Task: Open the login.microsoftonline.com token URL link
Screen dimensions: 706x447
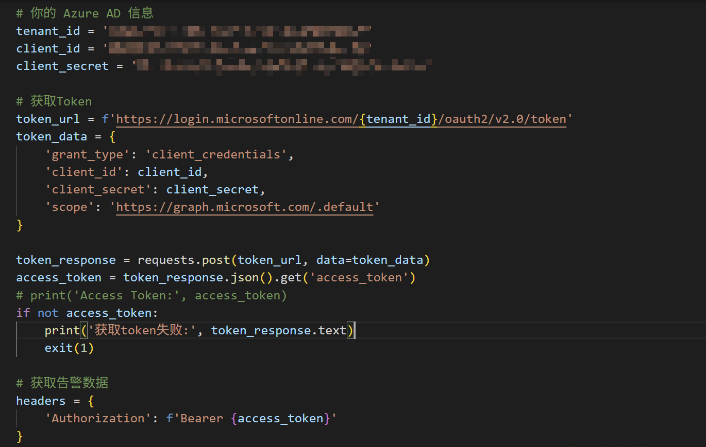Action: click(237, 119)
